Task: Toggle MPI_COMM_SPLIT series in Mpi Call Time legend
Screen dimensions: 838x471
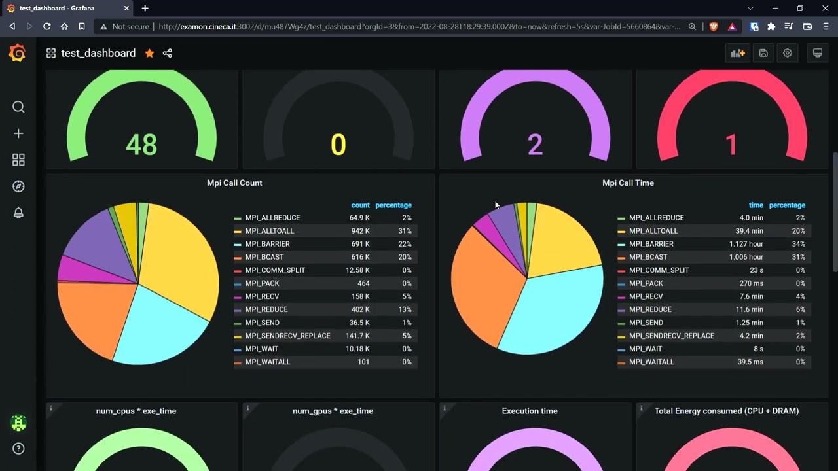Action: click(x=659, y=270)
